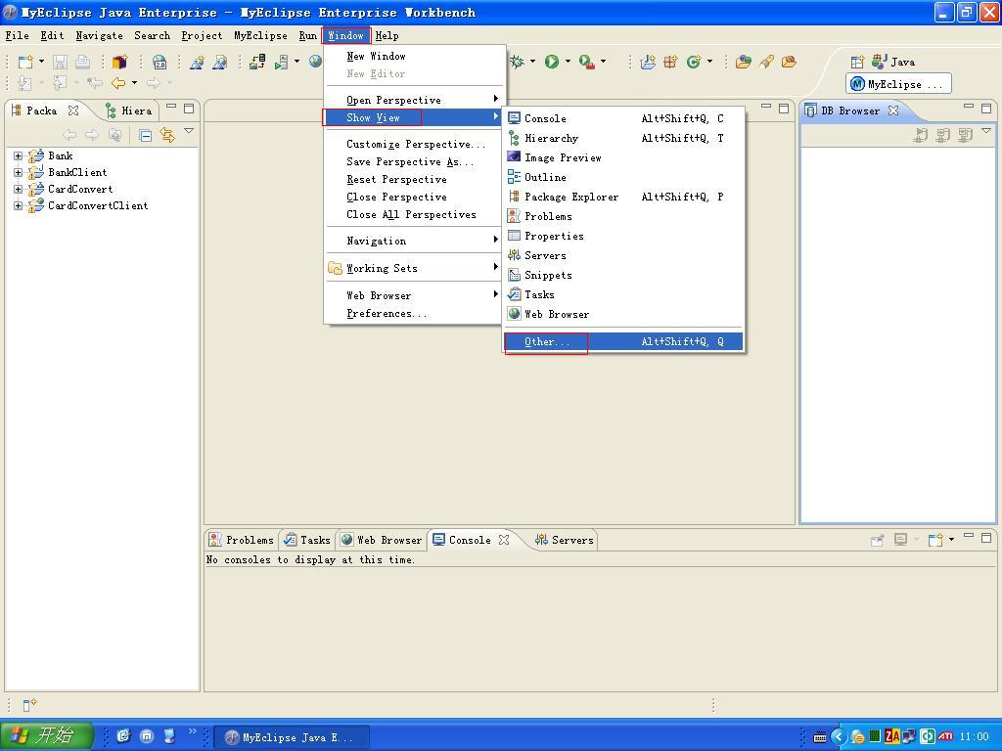
Task: Click the New Java Class icon
Action: click(x=694, y=62)
